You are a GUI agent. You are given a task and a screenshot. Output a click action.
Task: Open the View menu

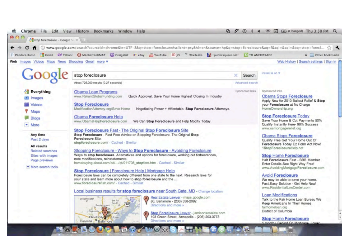click(67, 31)
